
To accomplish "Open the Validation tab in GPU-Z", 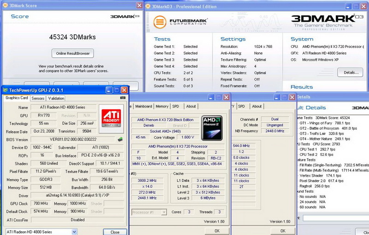I will [56, 98].
